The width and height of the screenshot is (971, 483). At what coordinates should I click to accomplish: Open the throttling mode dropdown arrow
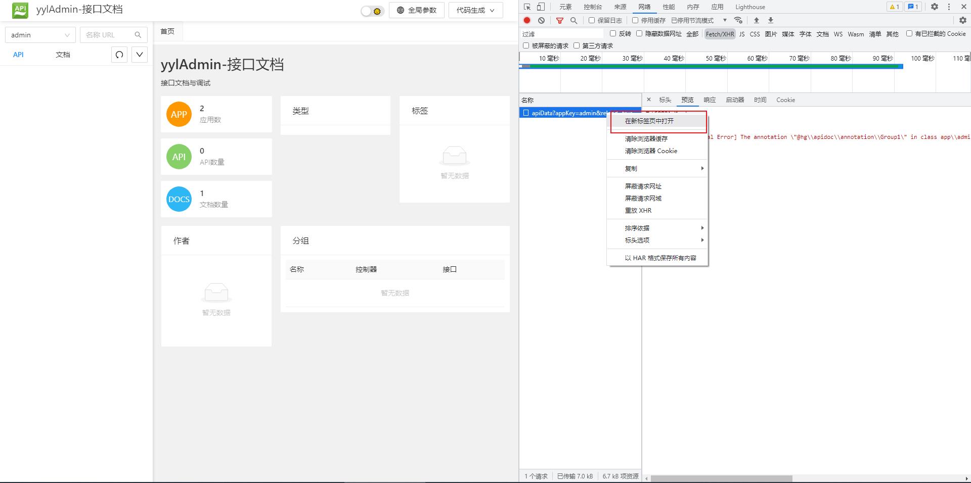[725, 20]
